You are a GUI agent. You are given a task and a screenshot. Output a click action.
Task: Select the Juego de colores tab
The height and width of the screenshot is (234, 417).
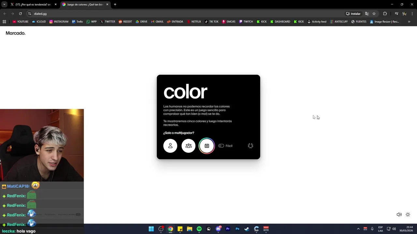(85, 5)
